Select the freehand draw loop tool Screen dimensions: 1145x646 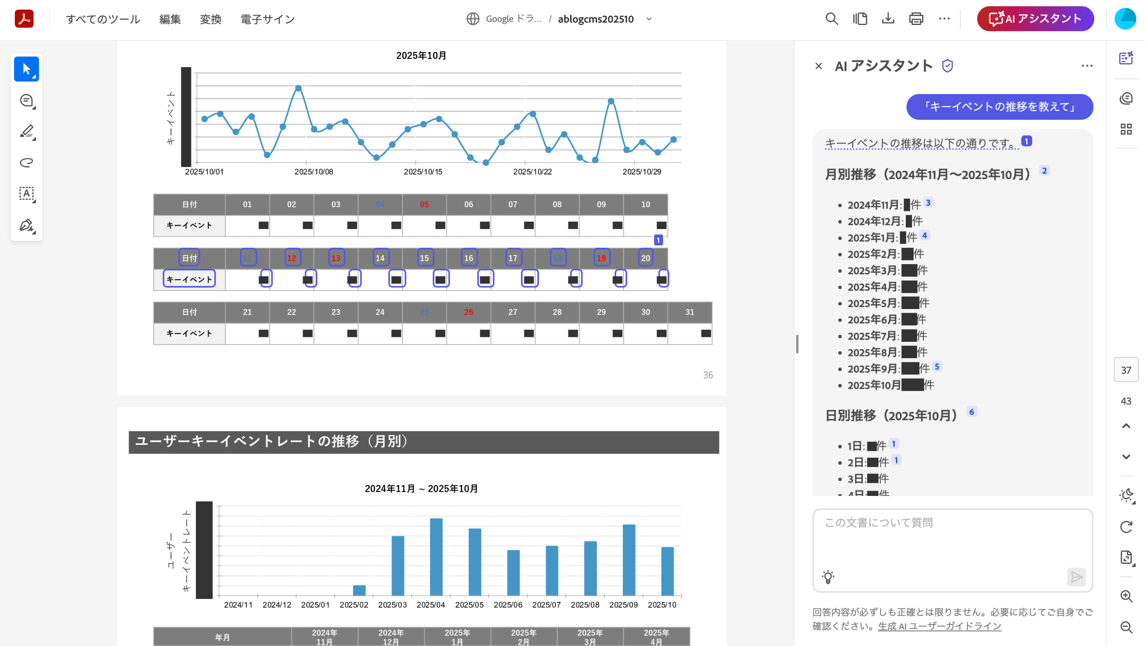(x=26, y=163)
